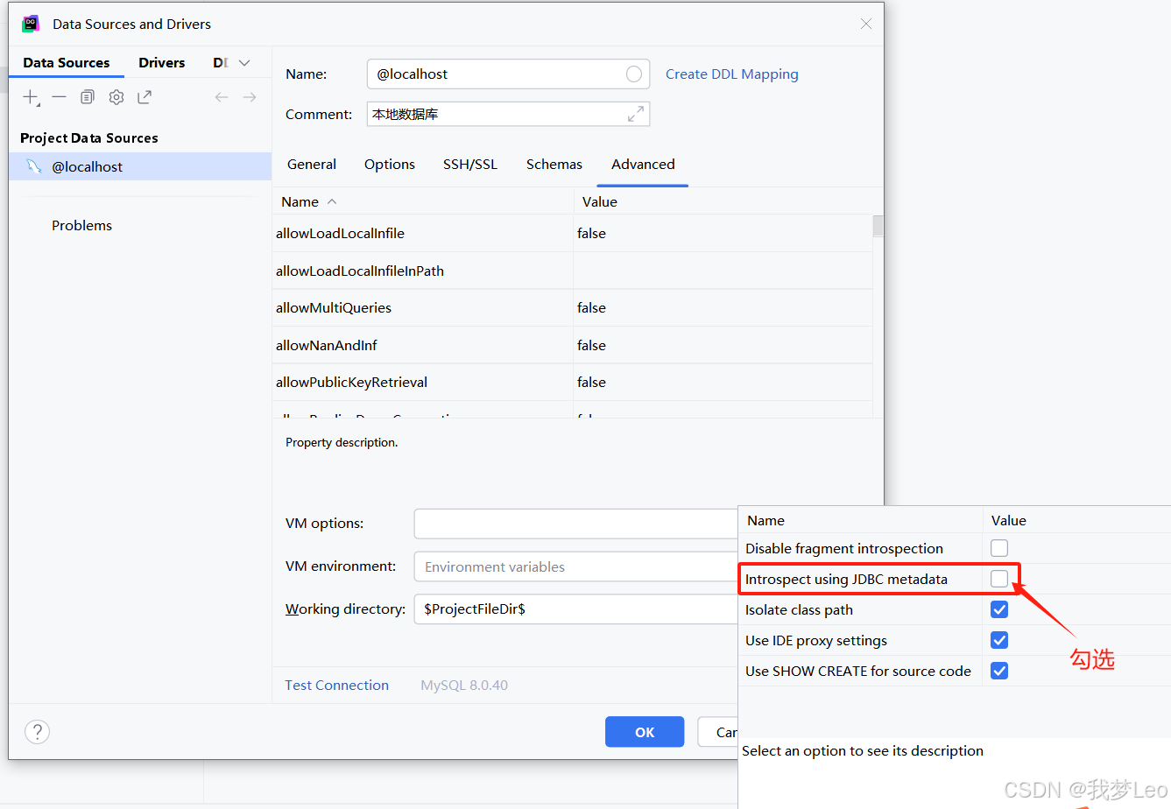Click the VM options input field
This screenshot has width=1171, height=809.
[x=576, y=524]
